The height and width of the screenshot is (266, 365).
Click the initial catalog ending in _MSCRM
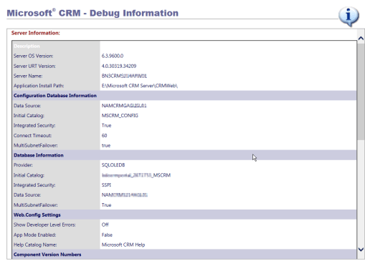point(136,175)
